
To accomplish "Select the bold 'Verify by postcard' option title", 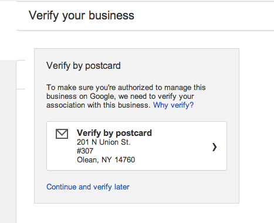I will coord(114,133).
